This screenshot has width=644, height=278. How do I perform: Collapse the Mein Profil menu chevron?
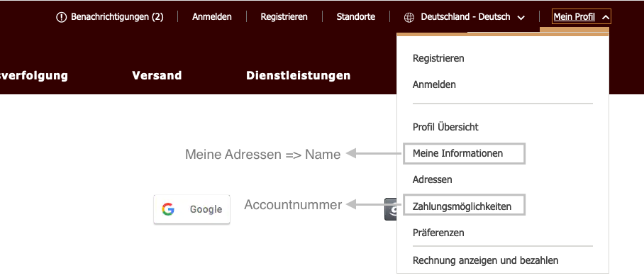click(x=605, y=17)
